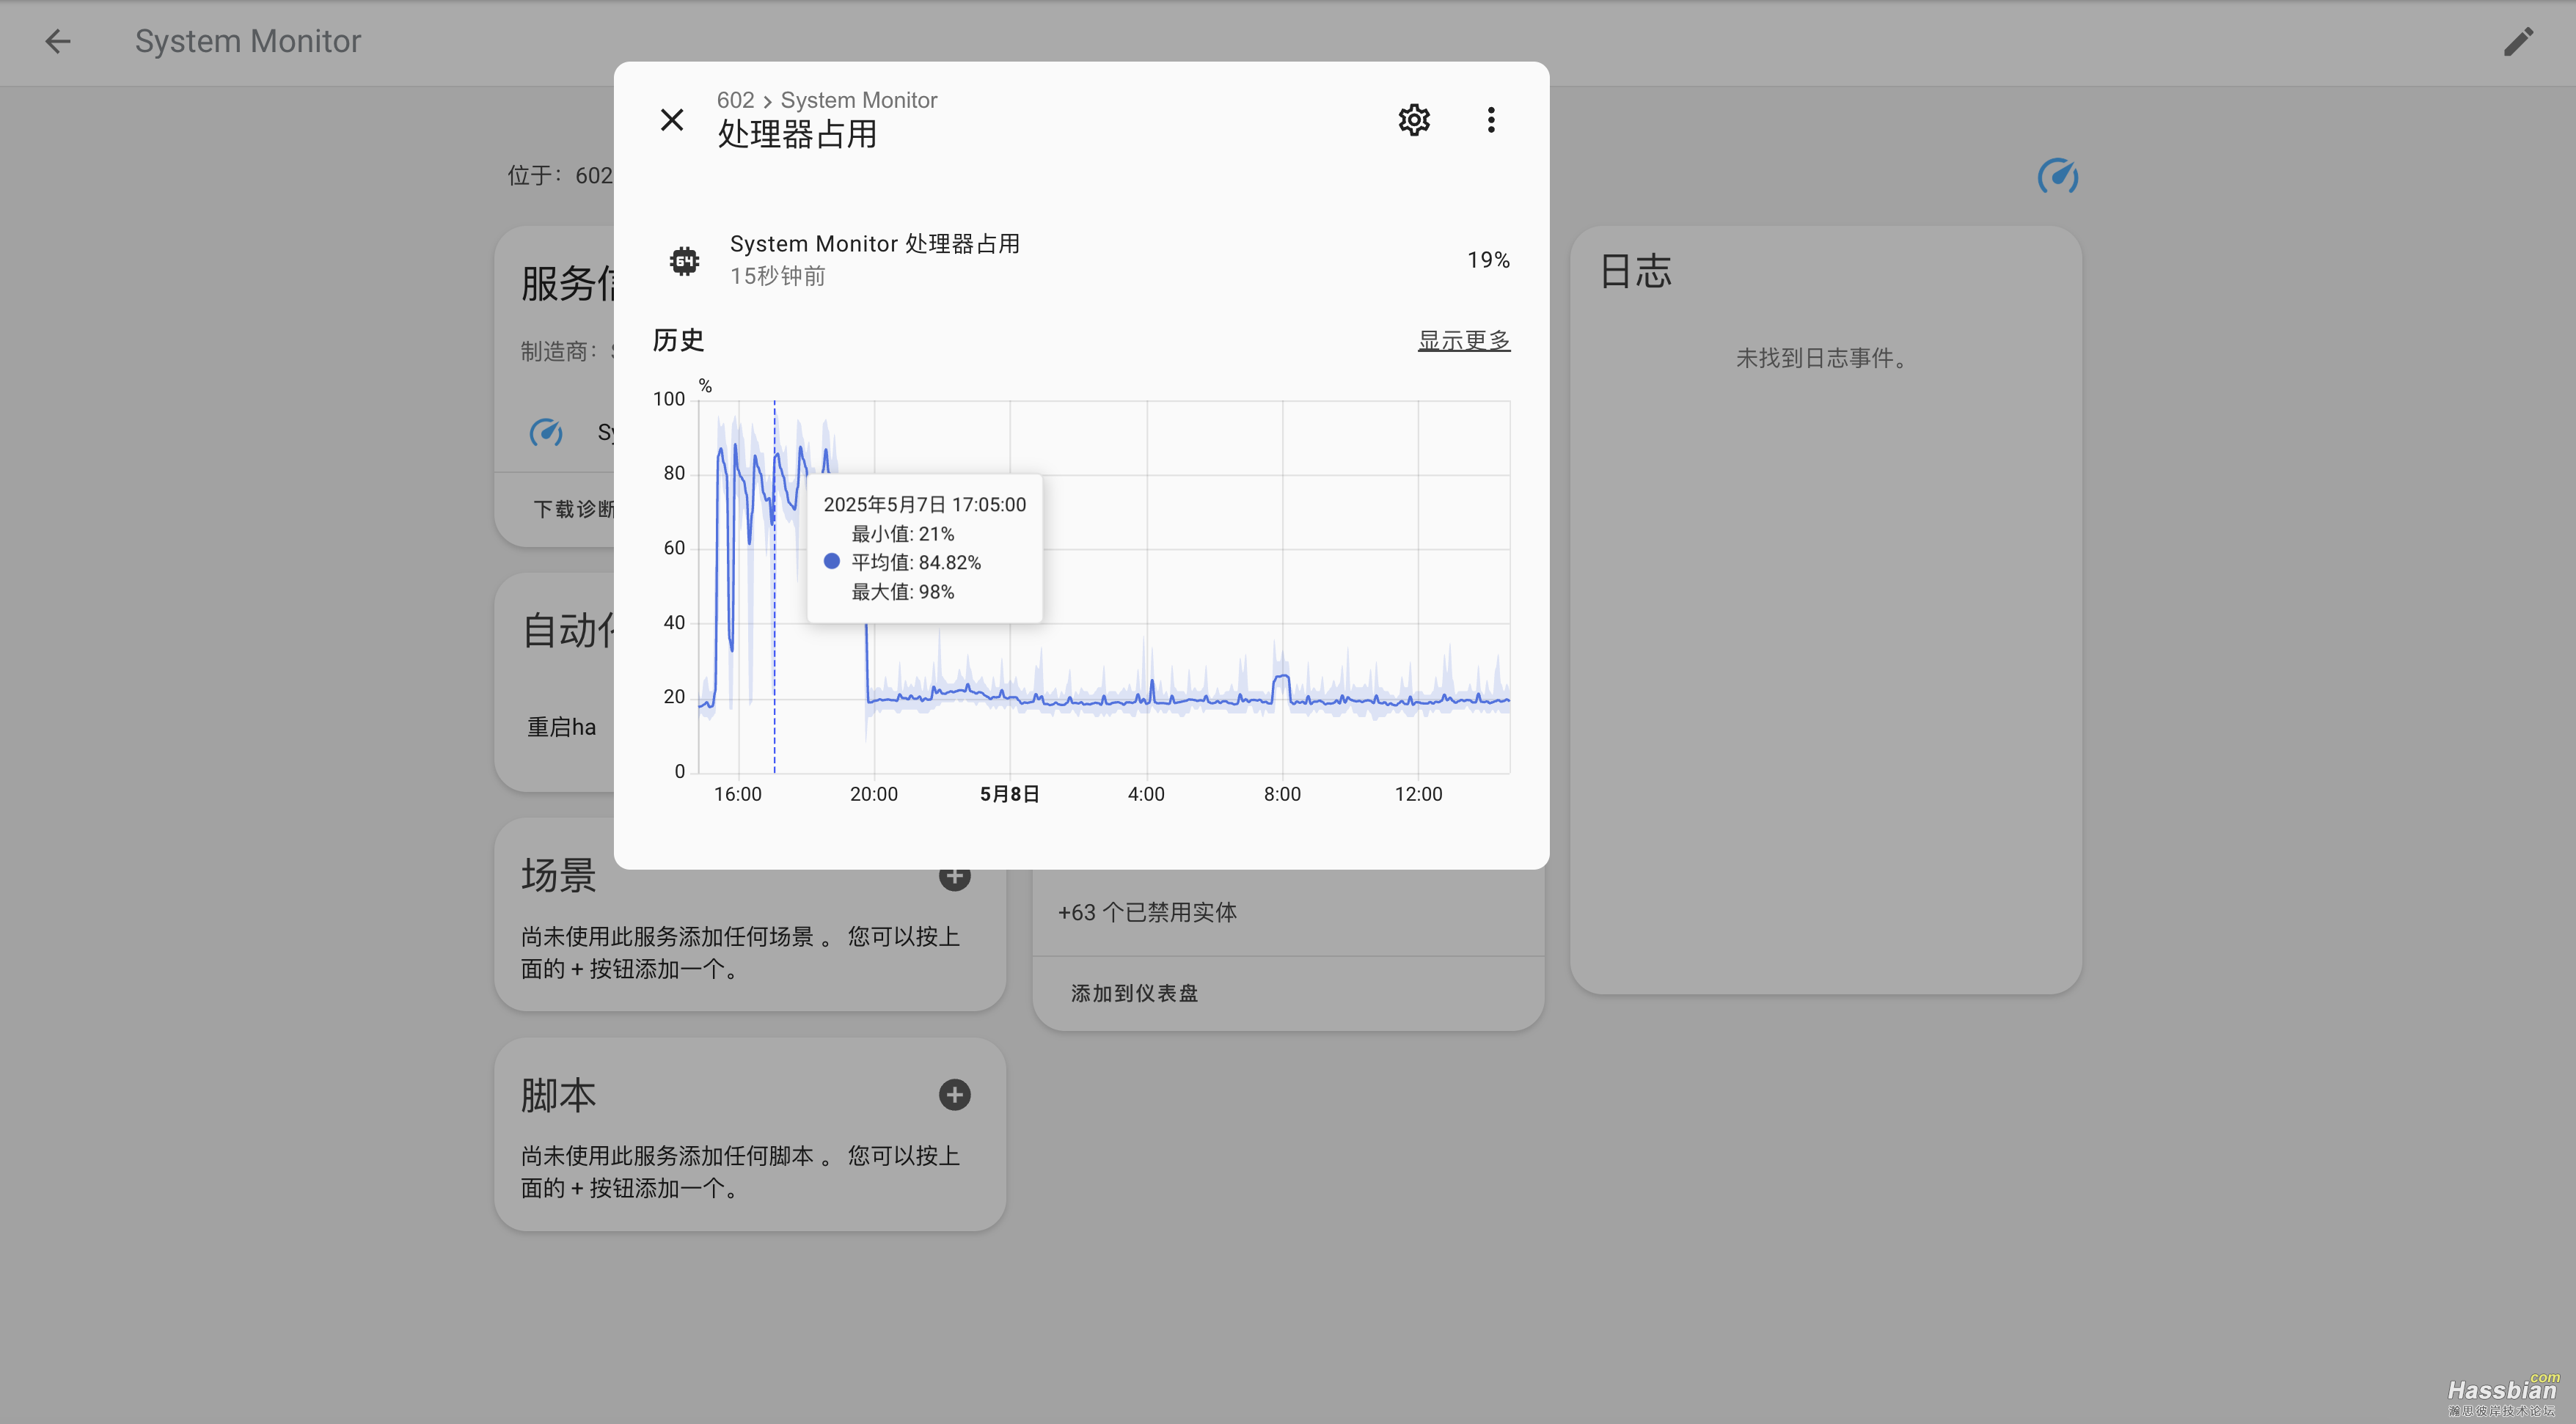Open the 重启ha automation entry
The width and height of the screenshot is (2576, 1424).
pos(561,727)
